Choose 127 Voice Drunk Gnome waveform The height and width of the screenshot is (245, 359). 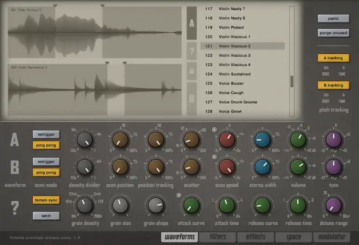coord(243,102)
